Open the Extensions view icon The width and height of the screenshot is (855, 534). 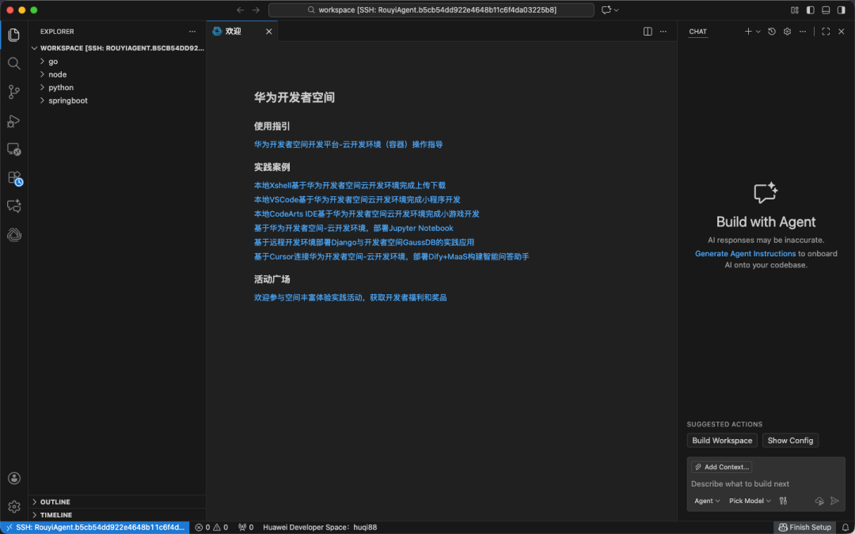click(x=14, y=178)
